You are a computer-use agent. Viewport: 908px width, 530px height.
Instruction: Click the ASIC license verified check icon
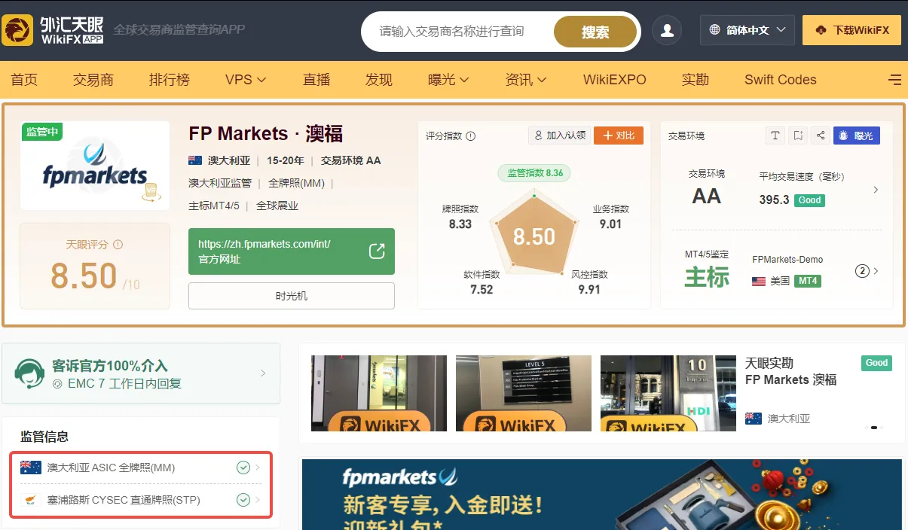tap(243, 468)
